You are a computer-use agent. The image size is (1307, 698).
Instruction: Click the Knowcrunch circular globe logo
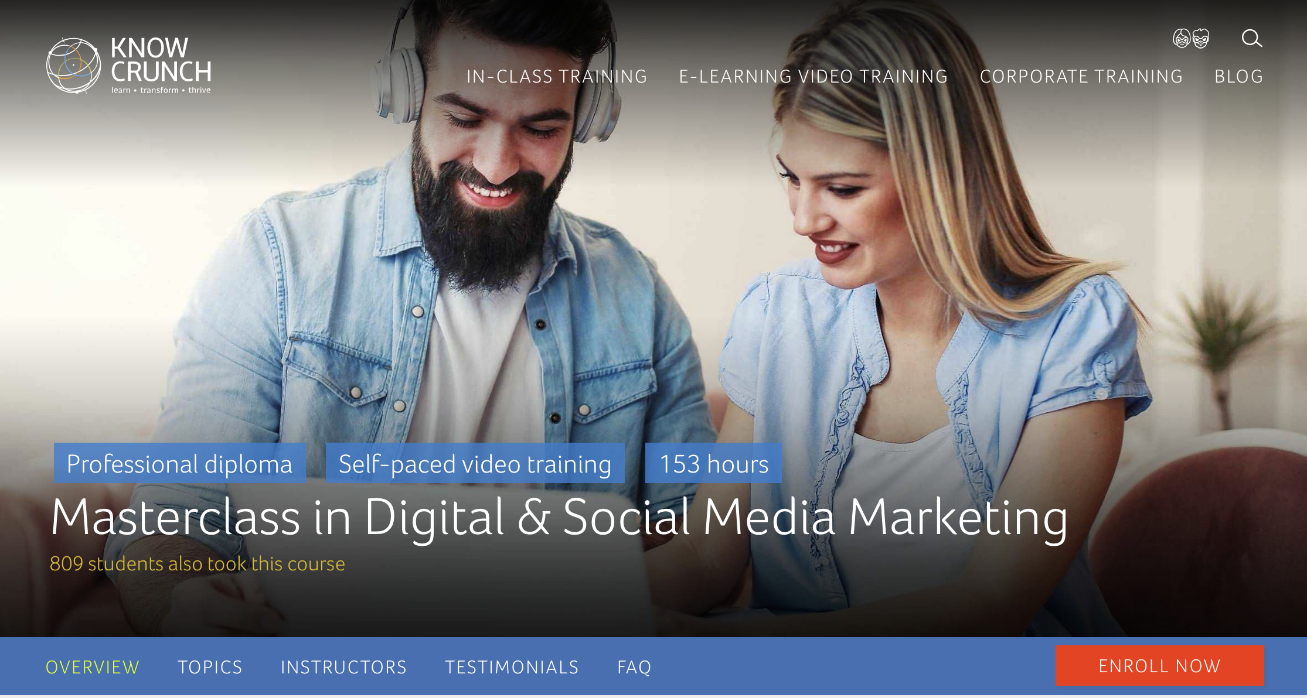[73, 66]
